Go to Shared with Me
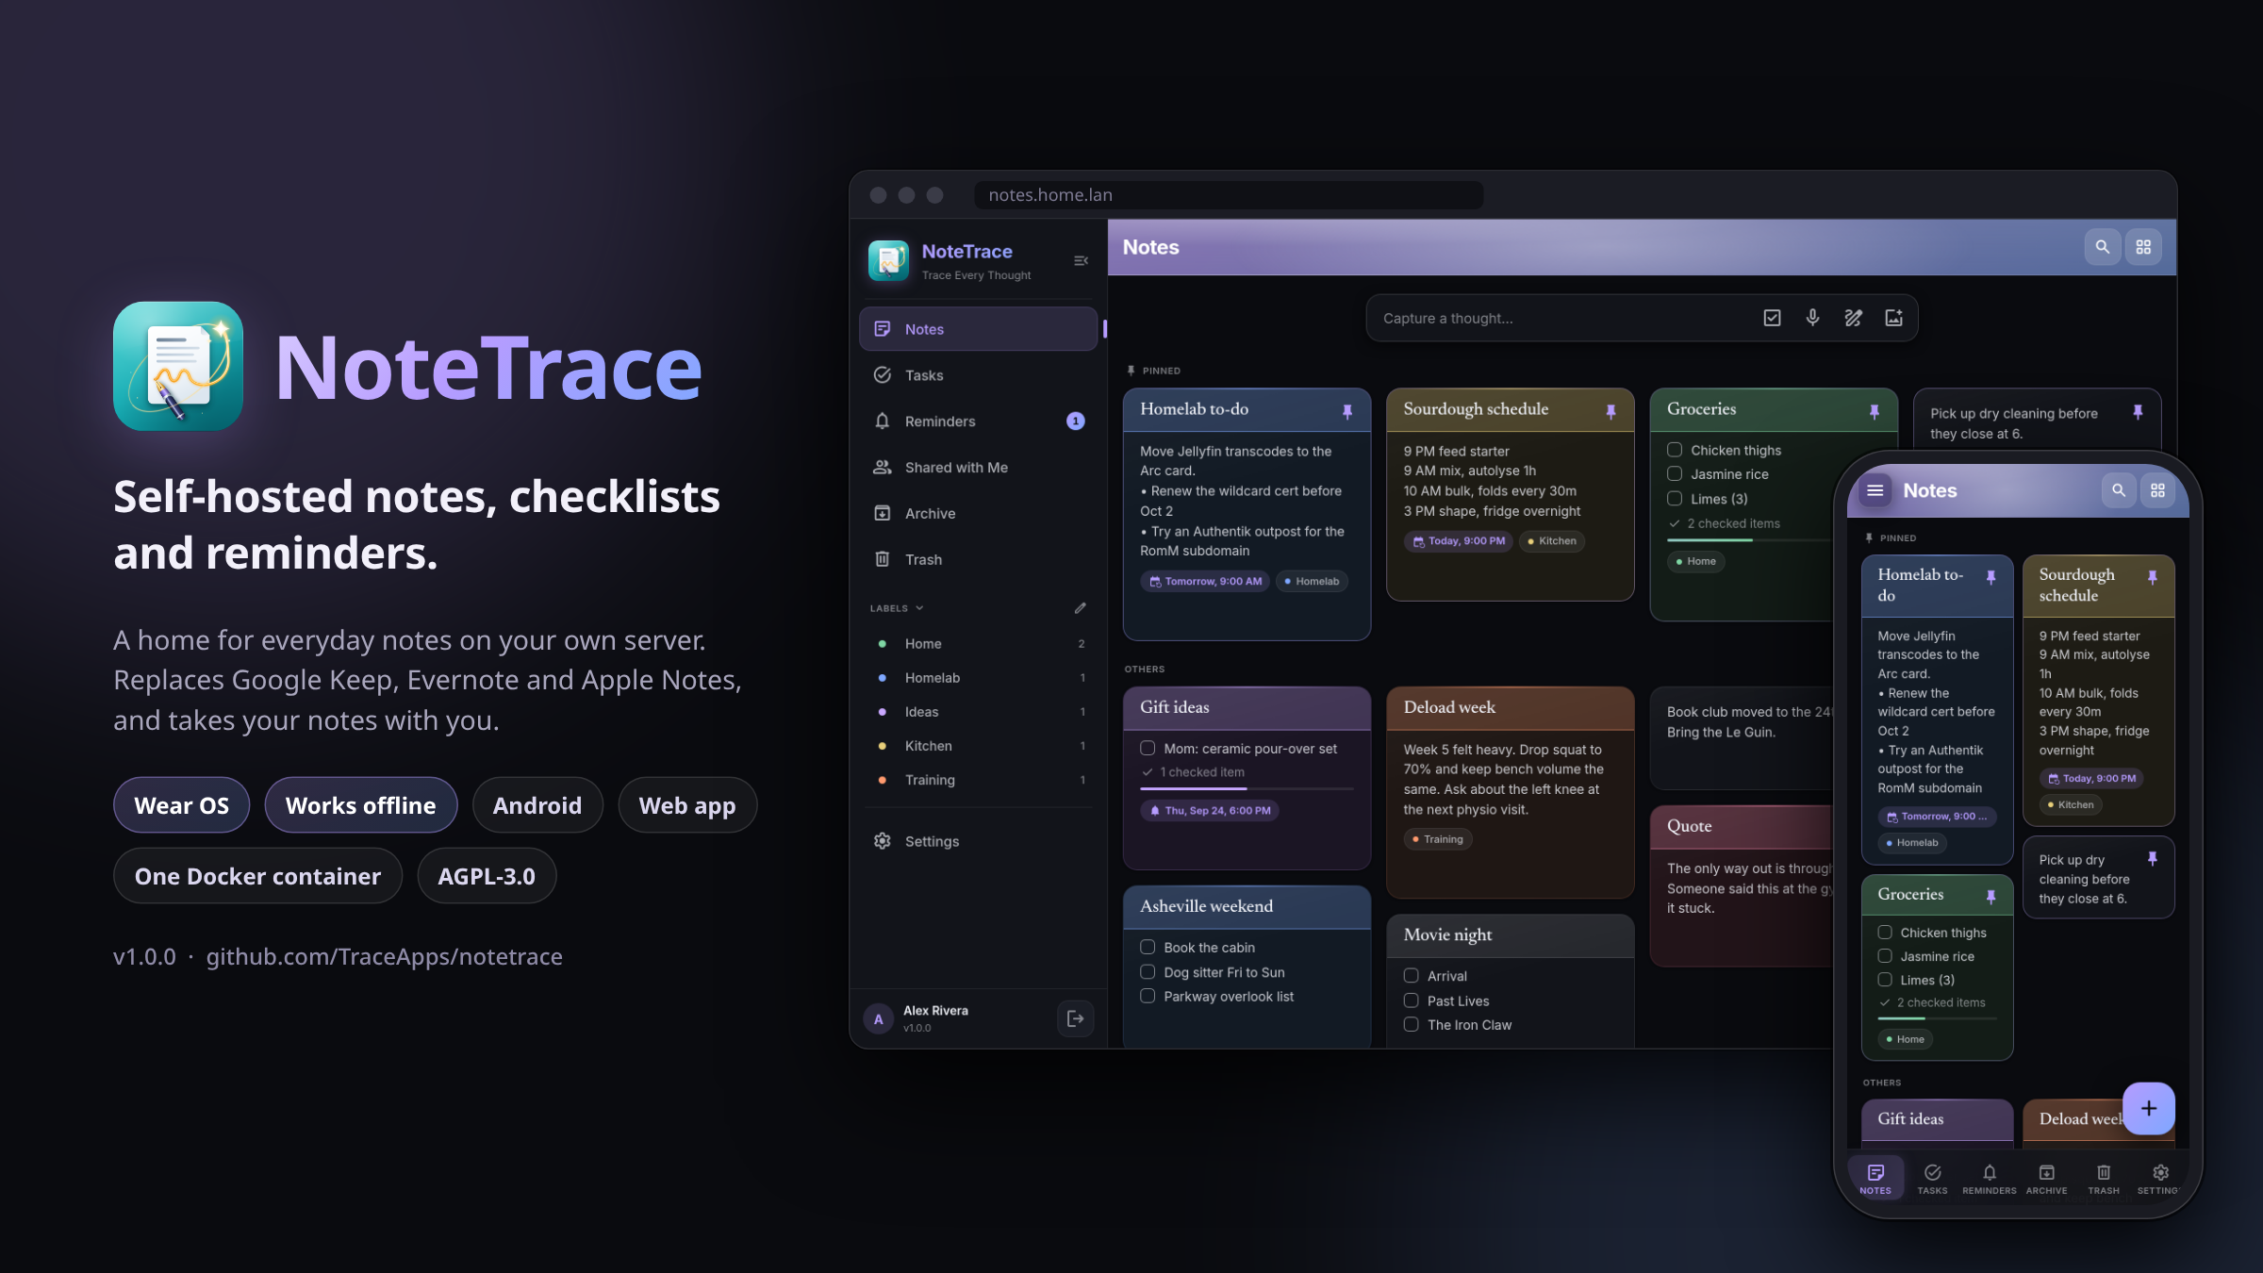The width and height of the screenshot is (2263, 1273). 978,468
